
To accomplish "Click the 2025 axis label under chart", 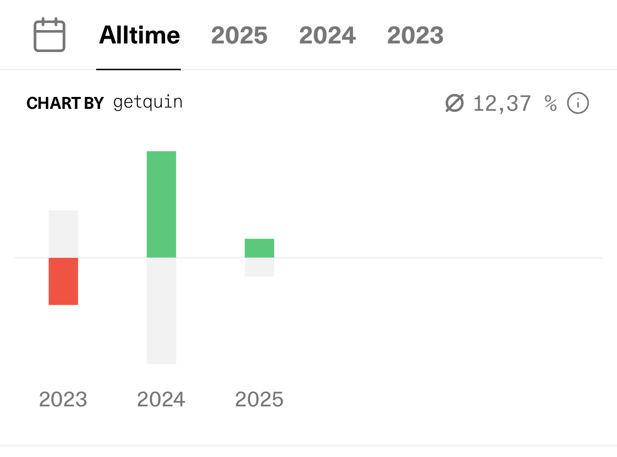I will [x=259, y=399].
